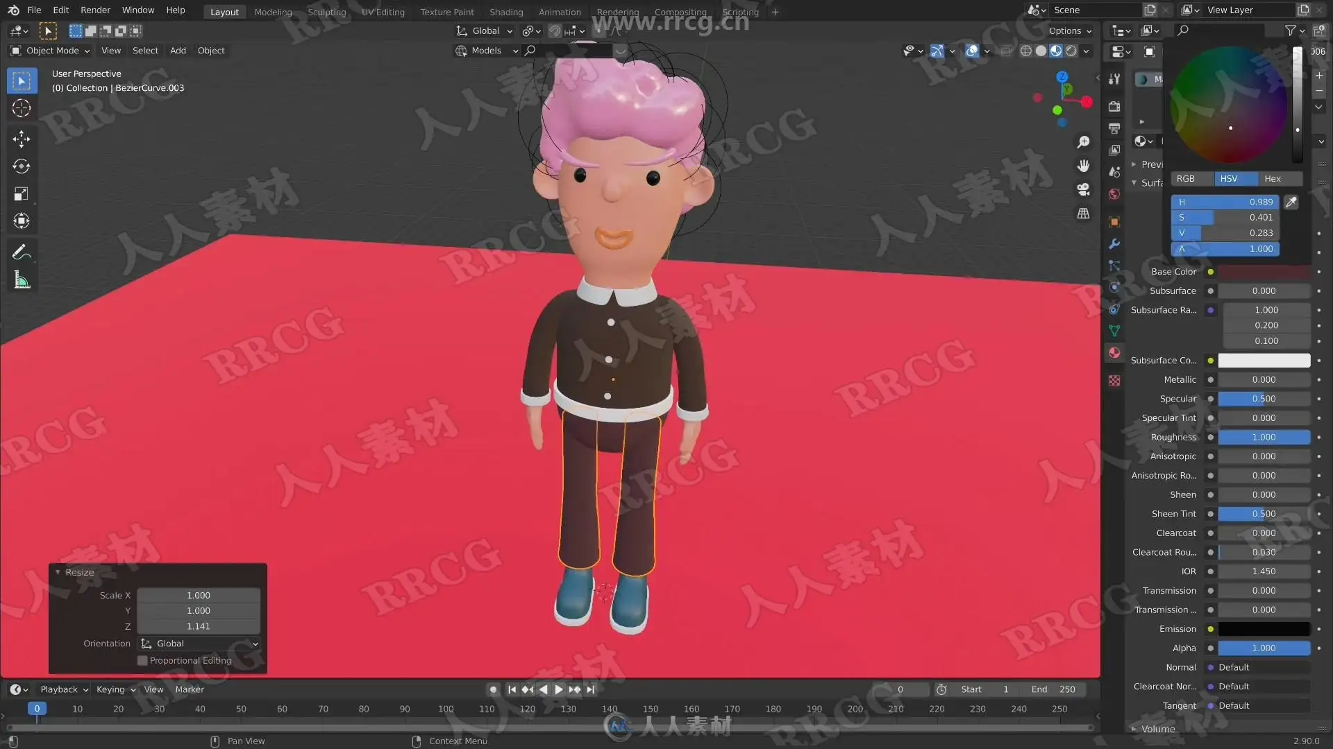Open the Render menu
This screenshot has height=749, width=1333.
click(95, 10)
